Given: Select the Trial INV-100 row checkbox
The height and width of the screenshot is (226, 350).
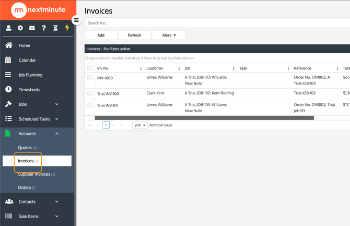Looking at the screenshot, I should coord(90,93).
